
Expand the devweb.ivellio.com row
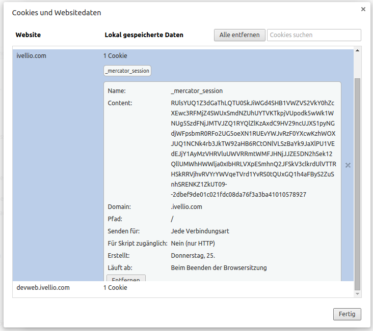(x=43, y=288)
